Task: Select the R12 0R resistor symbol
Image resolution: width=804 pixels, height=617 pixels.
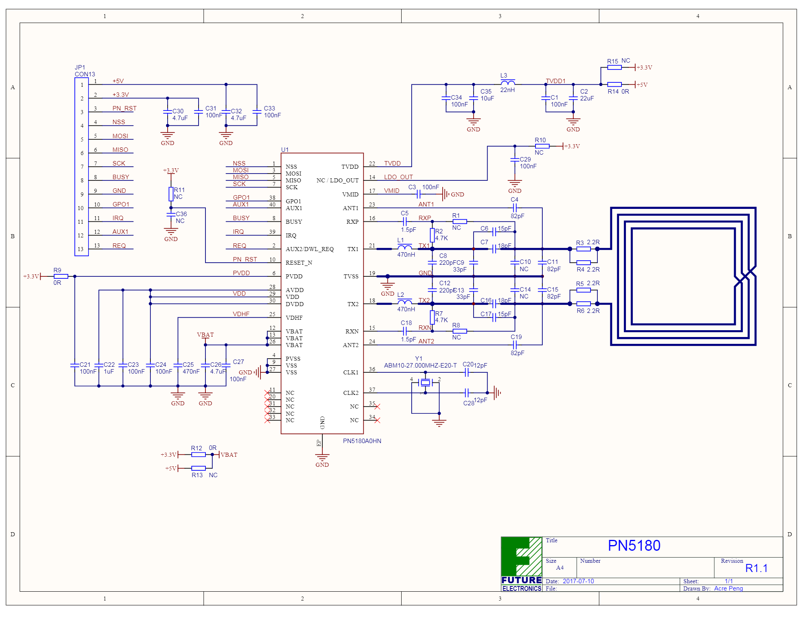Action: click(x=198, y=455)
